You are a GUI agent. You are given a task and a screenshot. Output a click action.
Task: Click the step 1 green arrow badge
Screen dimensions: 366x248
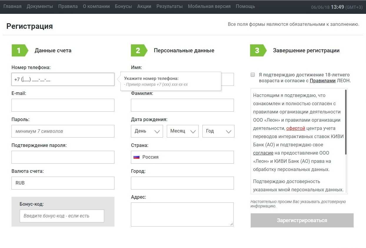(x=20, y=51)
